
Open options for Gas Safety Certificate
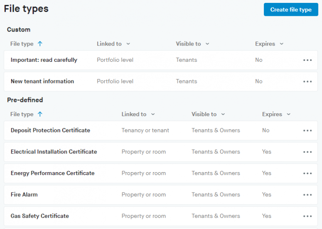pyautogui.click(x=307, y=216)
